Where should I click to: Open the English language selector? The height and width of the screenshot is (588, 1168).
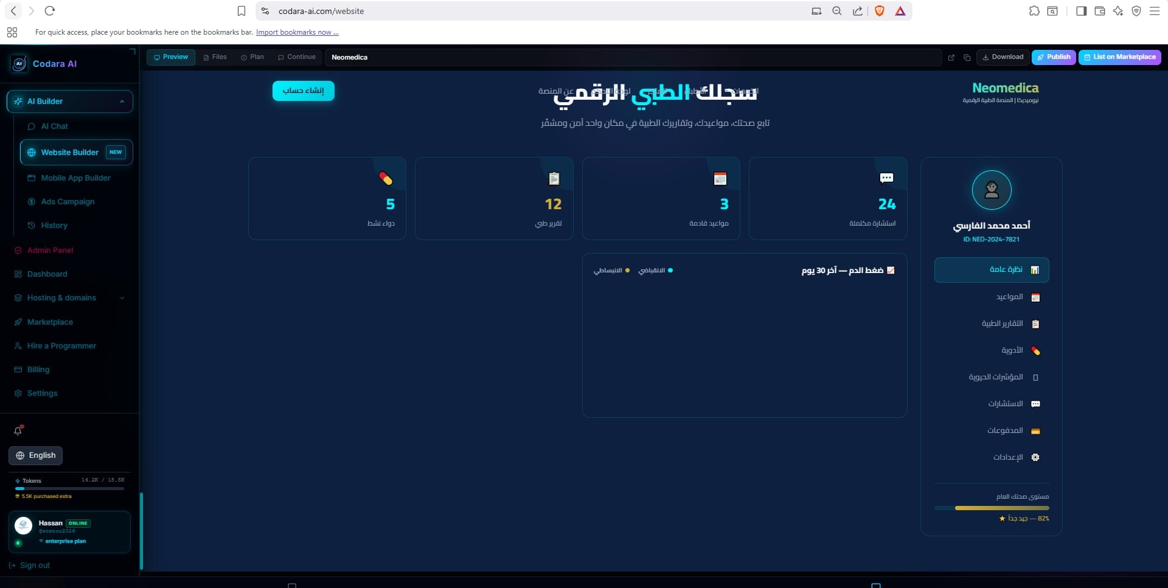[36, 455]
